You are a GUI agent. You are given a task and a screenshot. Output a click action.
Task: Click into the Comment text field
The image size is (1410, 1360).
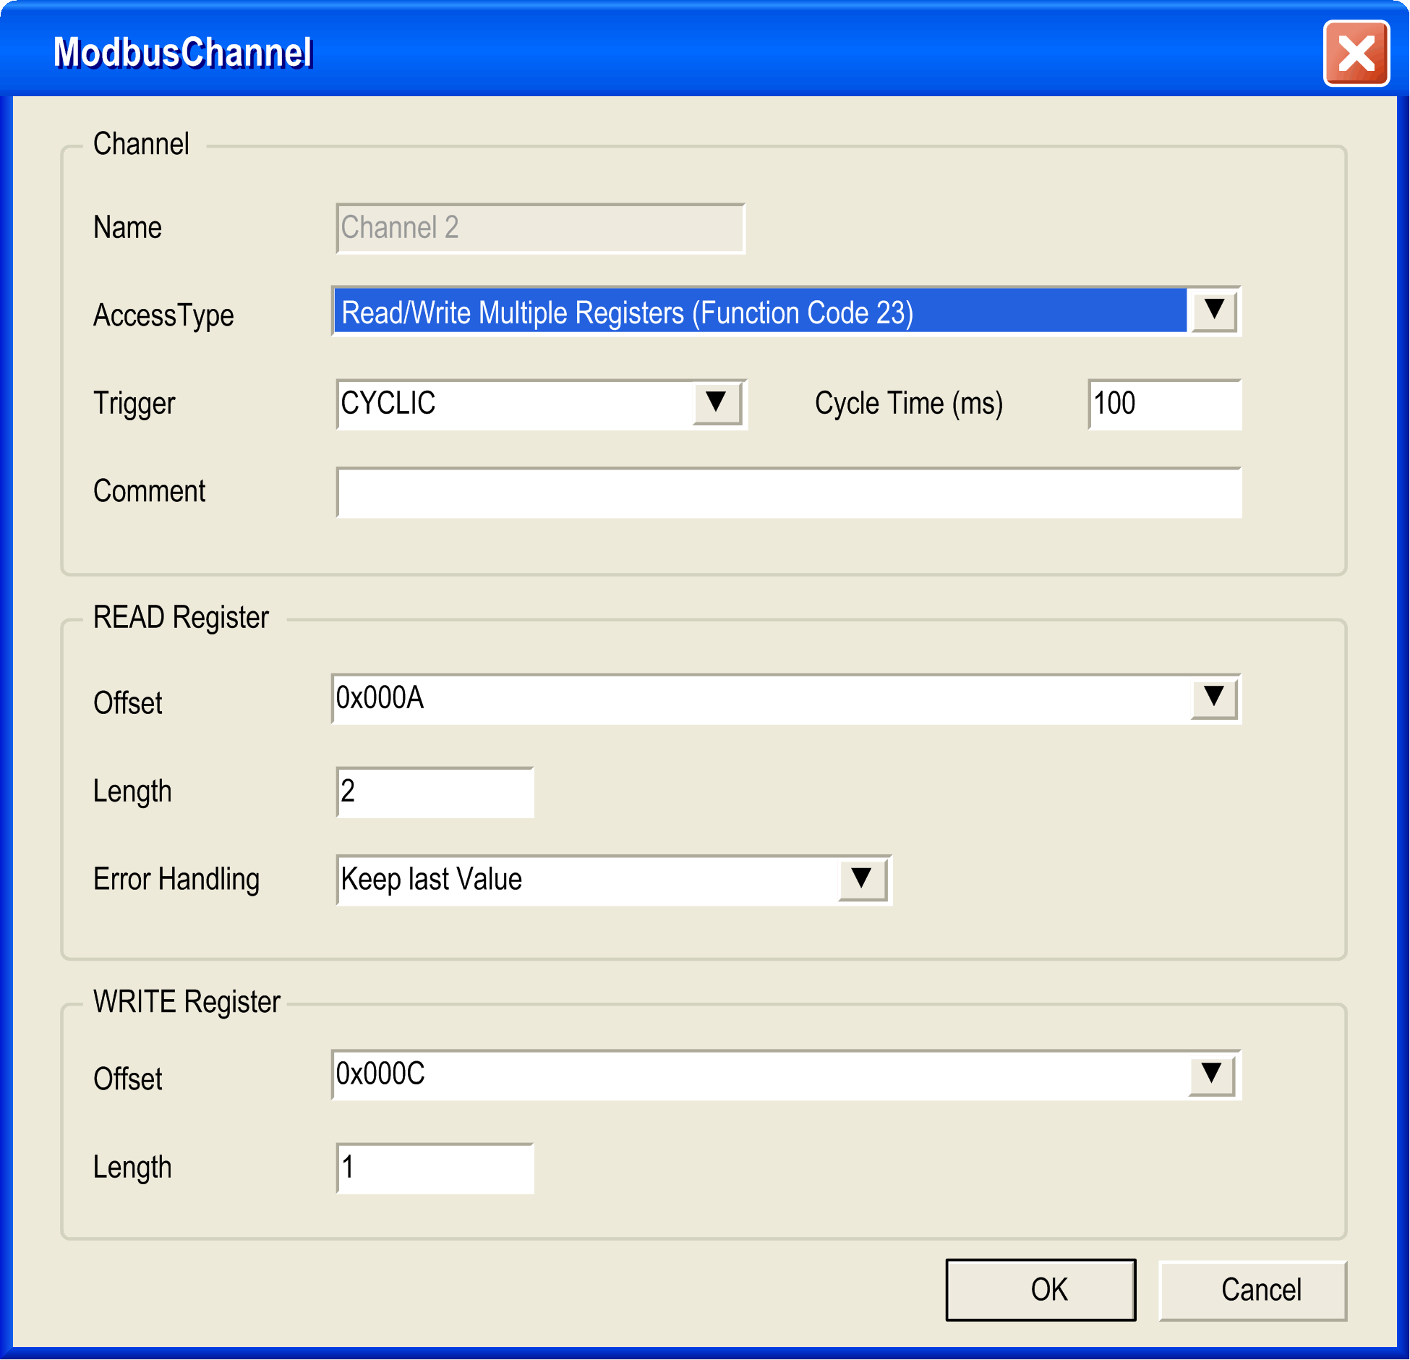point(788,493)
